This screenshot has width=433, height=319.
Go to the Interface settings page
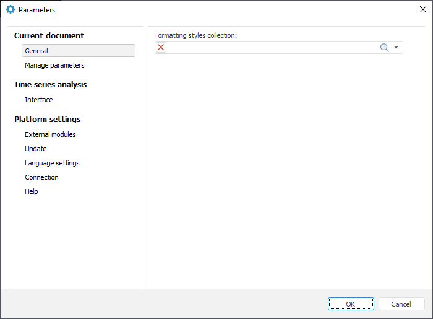coord(39,100)
